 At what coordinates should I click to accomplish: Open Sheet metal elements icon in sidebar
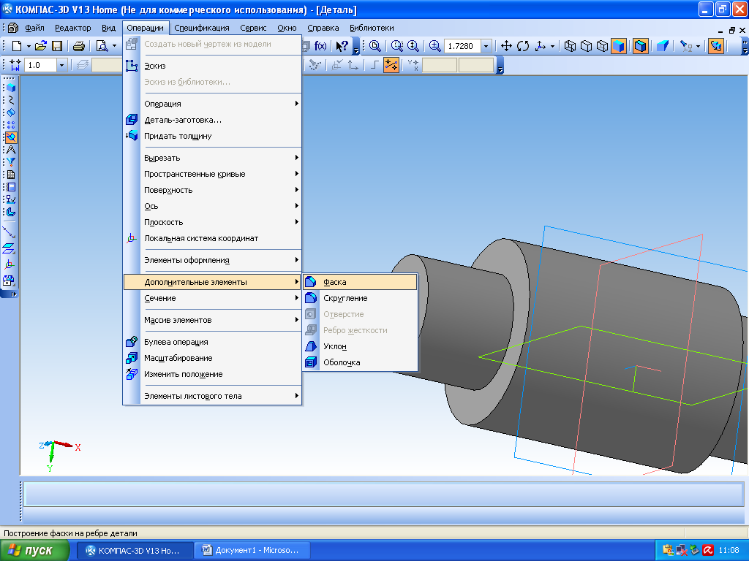pos(11,212)
